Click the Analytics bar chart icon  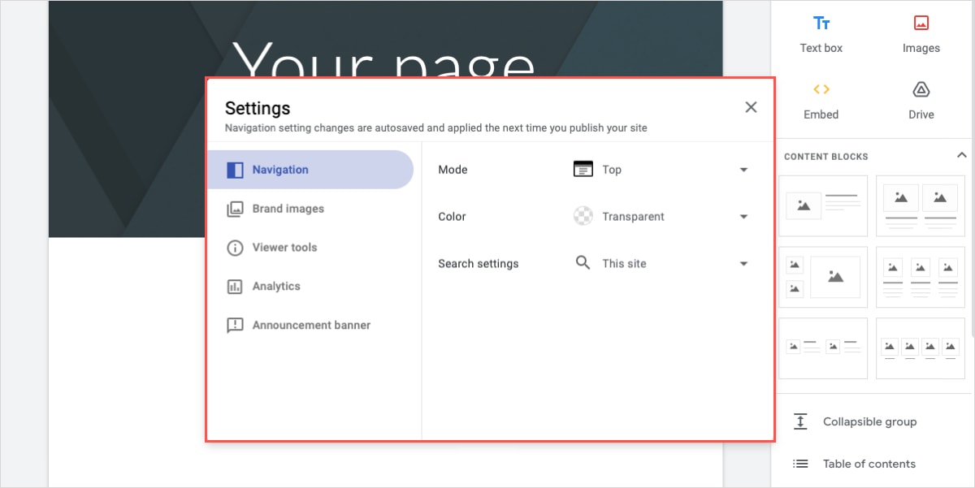coord(235,286)
